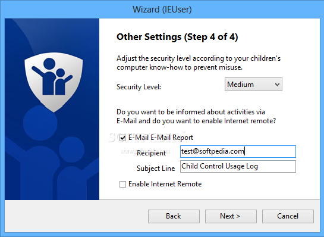Click the parent figure in shield icon

pyautogui.click(x=46, y=77)
